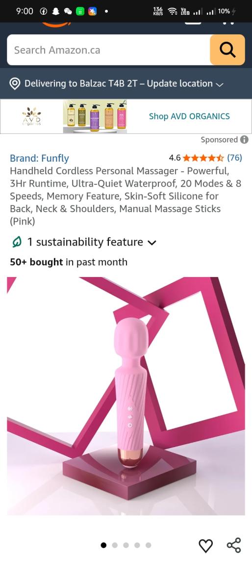This screenshot has height=561, width=252.
Task: Open the Snapchat notification icon in status bar
Action: click(x=55, y=11)
